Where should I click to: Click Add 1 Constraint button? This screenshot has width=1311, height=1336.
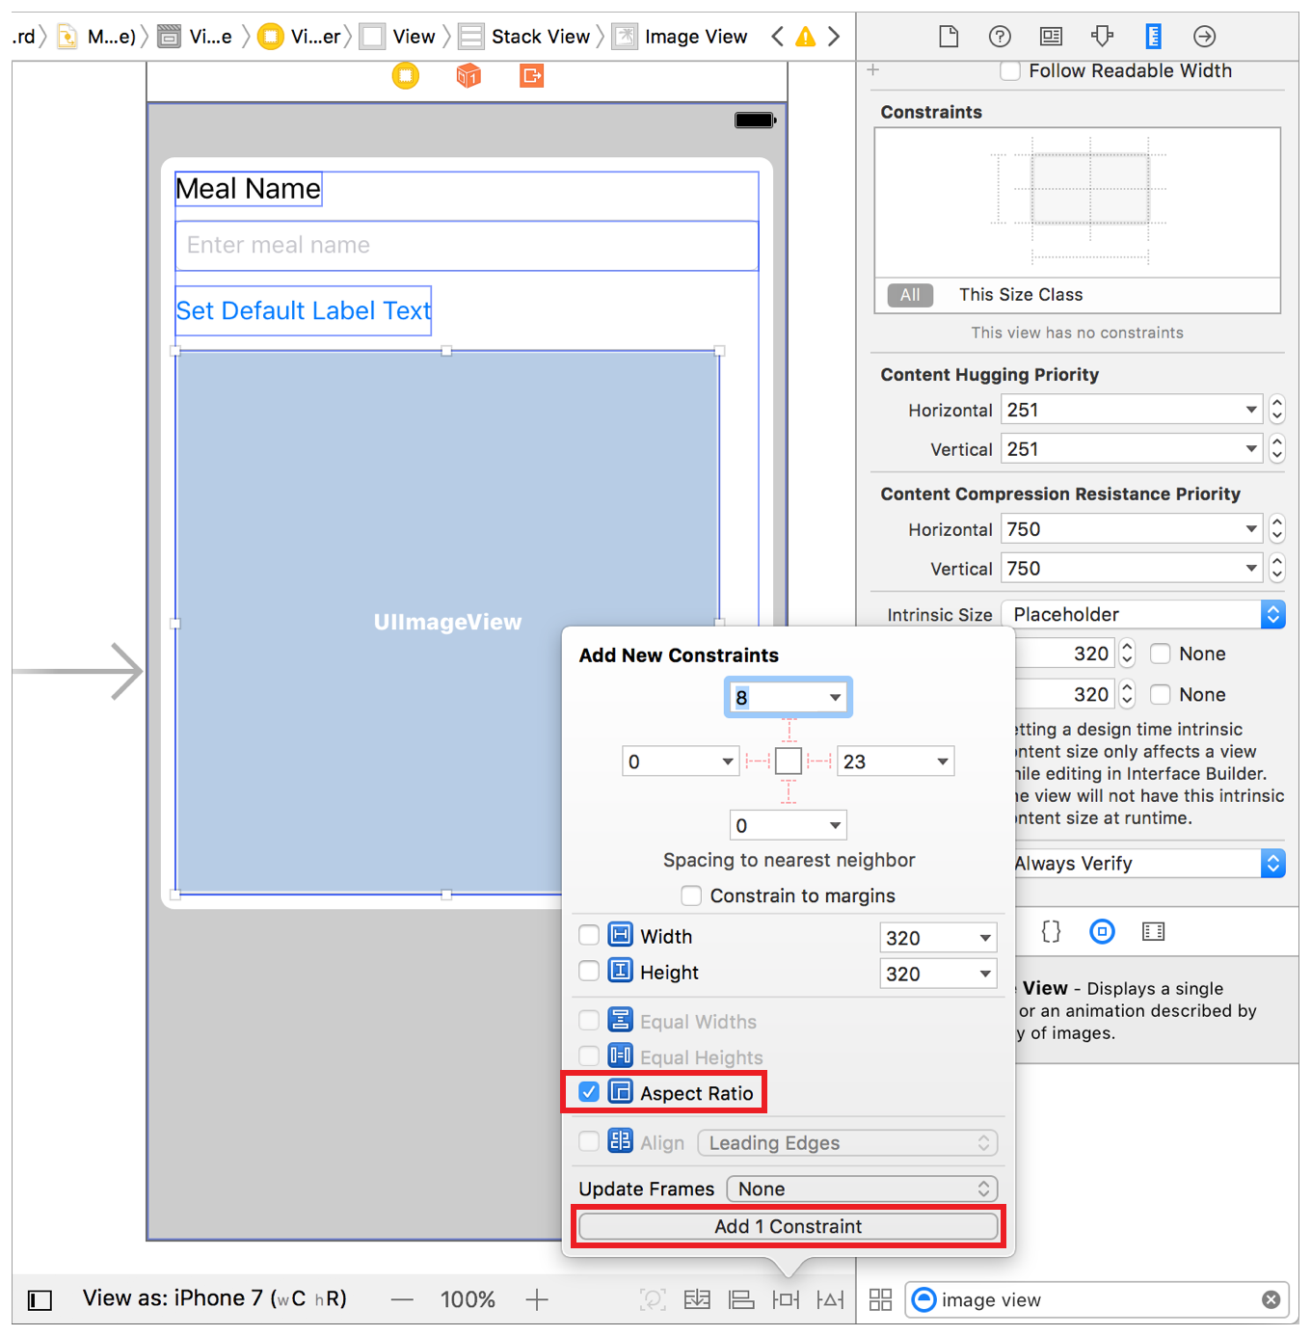click(x=789, y=1226)
